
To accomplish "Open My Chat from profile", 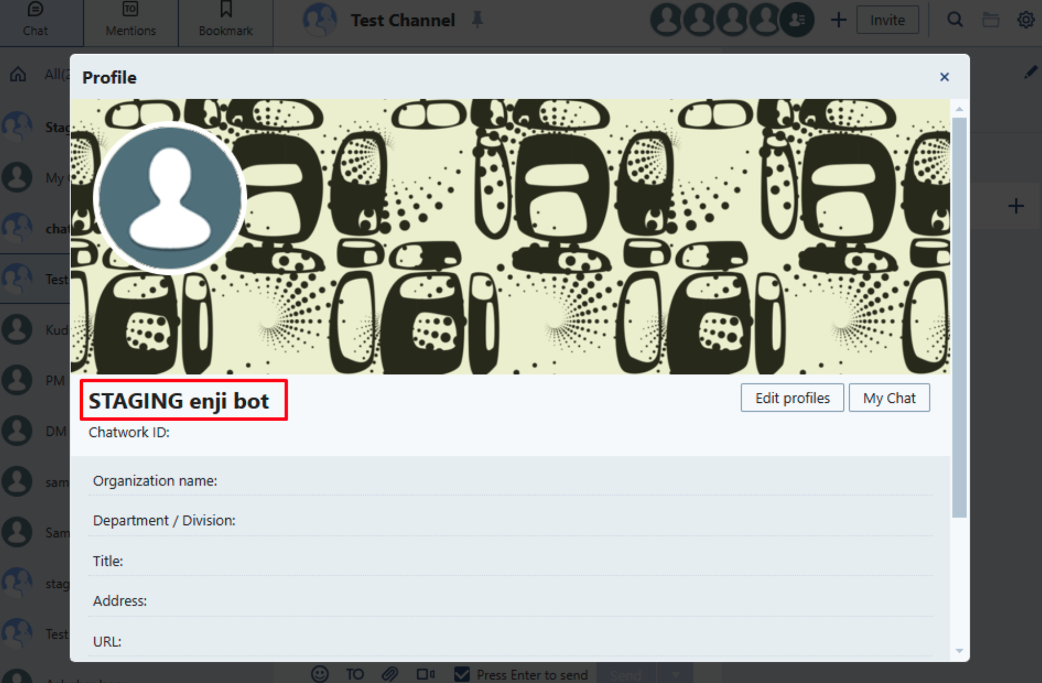I will coord(889,398).
